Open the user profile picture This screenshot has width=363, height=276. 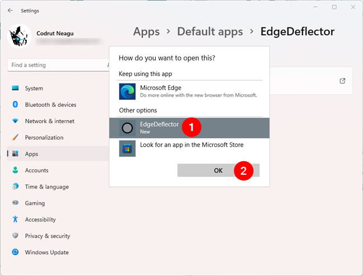pyautogui.click(x=20, y=36)
